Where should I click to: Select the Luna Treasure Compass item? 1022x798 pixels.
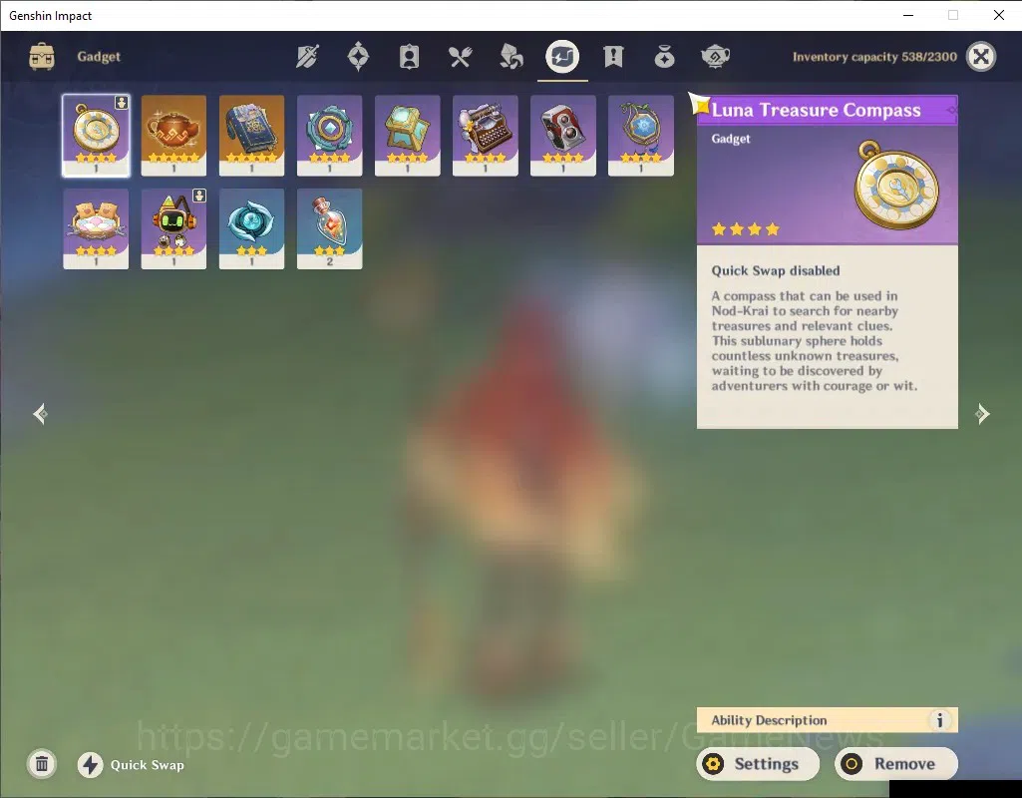click(x=96, y=136)
